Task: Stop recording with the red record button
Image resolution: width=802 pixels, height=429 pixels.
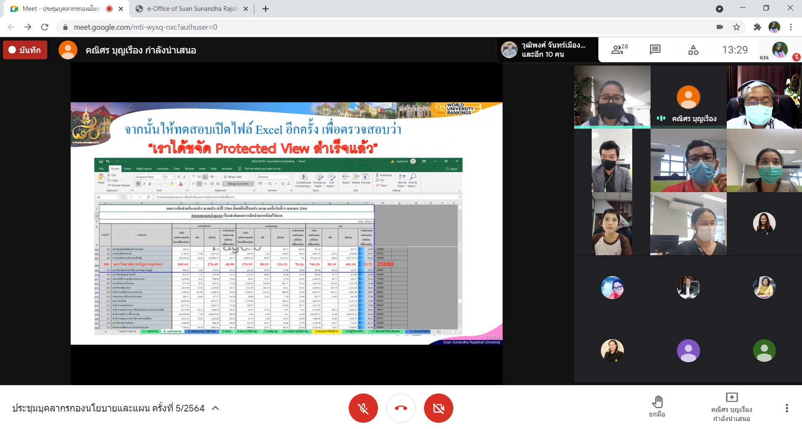Action: click(25, 50)
